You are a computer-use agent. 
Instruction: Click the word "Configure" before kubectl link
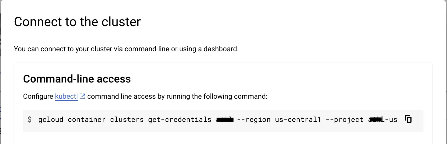pyautogui.click(x=38, y=96)
